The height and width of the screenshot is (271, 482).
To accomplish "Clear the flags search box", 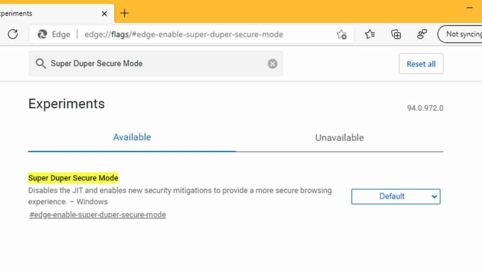I will [x=273, y=64].
